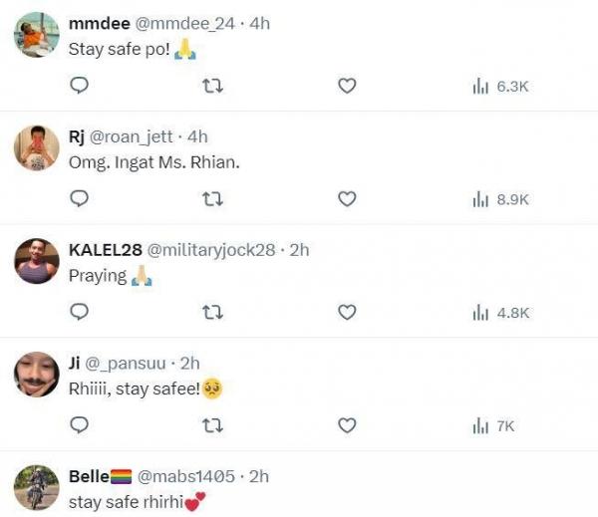The height and width of the screenshot is (517, 598).
Task: Open Belle's profile avatar with motorcycle
Action: (37, 488)
